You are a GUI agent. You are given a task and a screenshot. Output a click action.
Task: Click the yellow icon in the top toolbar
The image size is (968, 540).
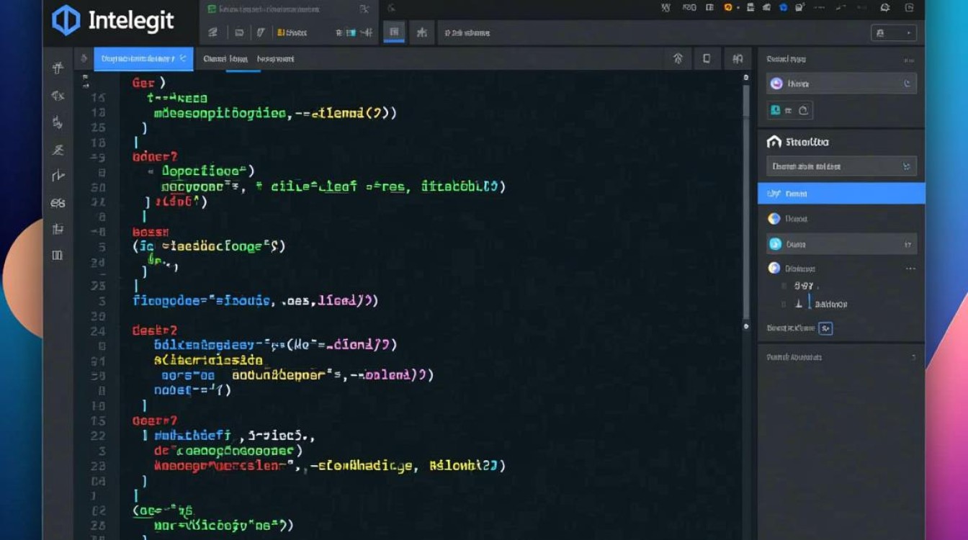281,32
